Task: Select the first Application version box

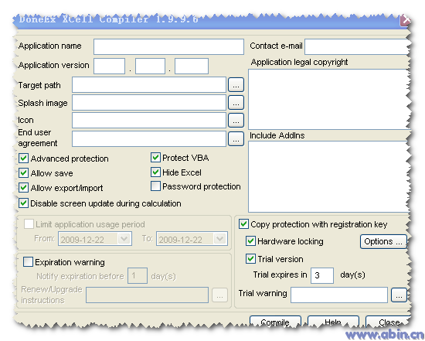Action: pyautogui.click(x=109, y=66)
